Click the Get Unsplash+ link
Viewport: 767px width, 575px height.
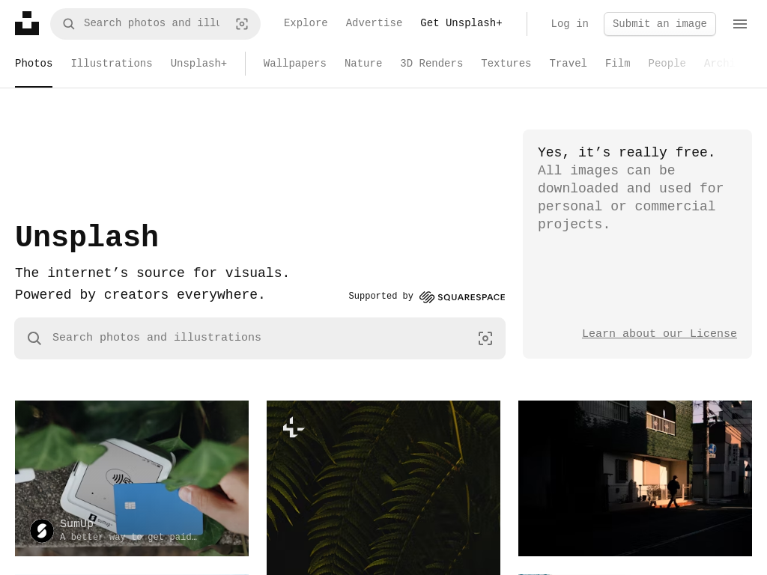[x=461, y=23]
